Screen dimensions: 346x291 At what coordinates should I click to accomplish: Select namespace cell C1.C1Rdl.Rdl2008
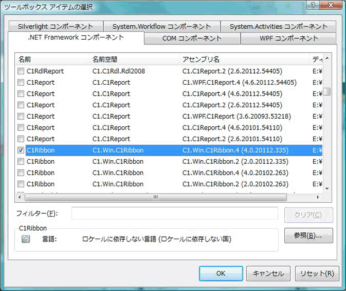119,71
